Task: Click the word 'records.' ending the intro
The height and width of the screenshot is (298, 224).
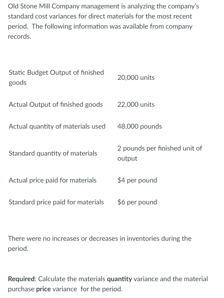Action: 20,36
